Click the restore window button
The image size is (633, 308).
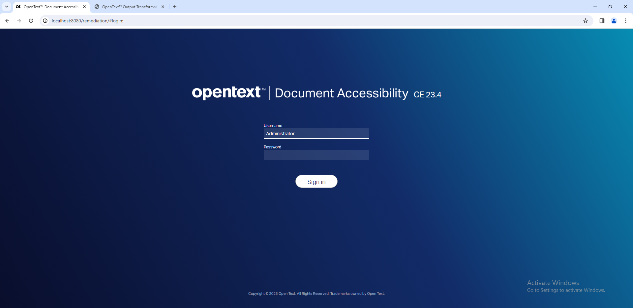coord(610,7)
